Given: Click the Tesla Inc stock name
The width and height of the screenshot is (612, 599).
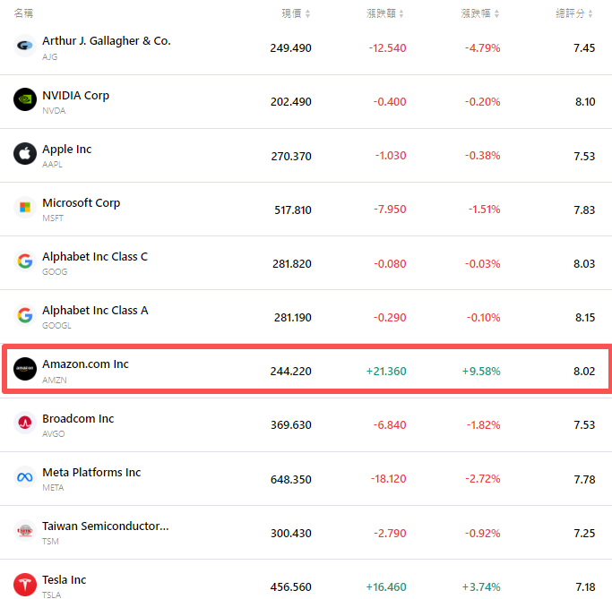Looking at the screenshot, I should click(65, 579).
